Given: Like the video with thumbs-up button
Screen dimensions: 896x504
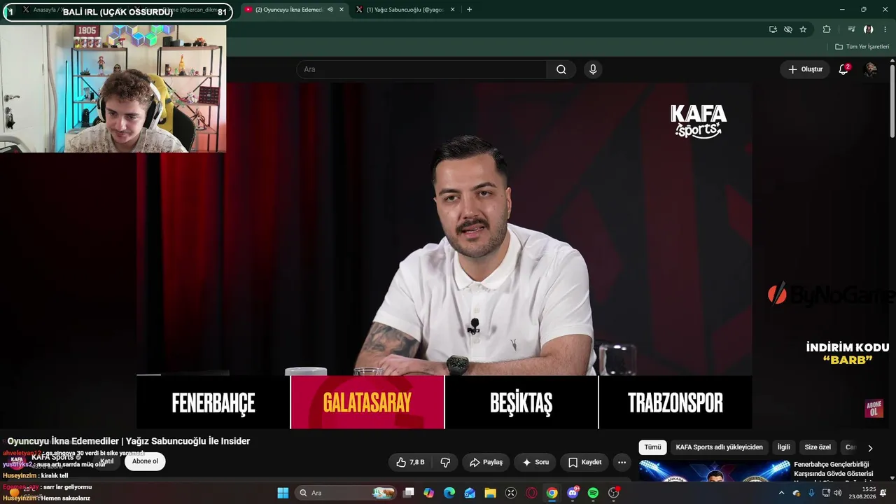Looking at the screenshot, I should pos(410,462).
